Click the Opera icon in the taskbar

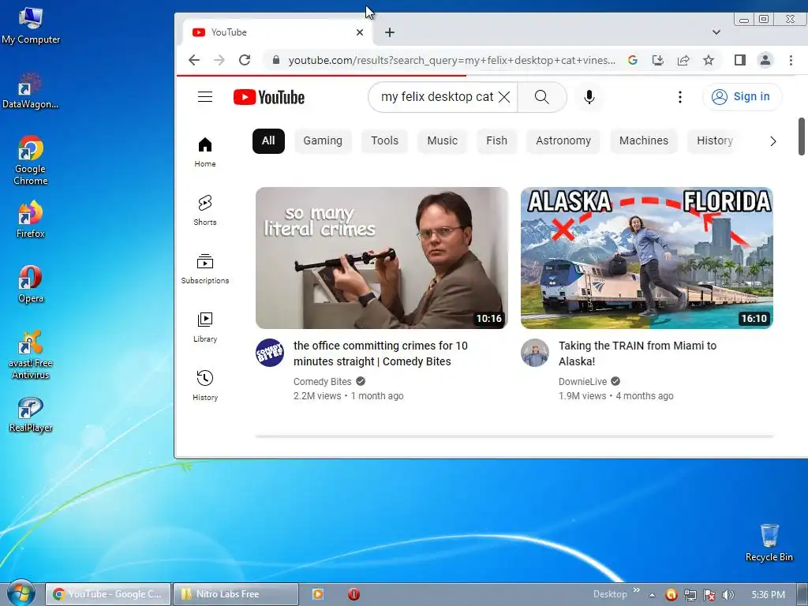point(353,594)
